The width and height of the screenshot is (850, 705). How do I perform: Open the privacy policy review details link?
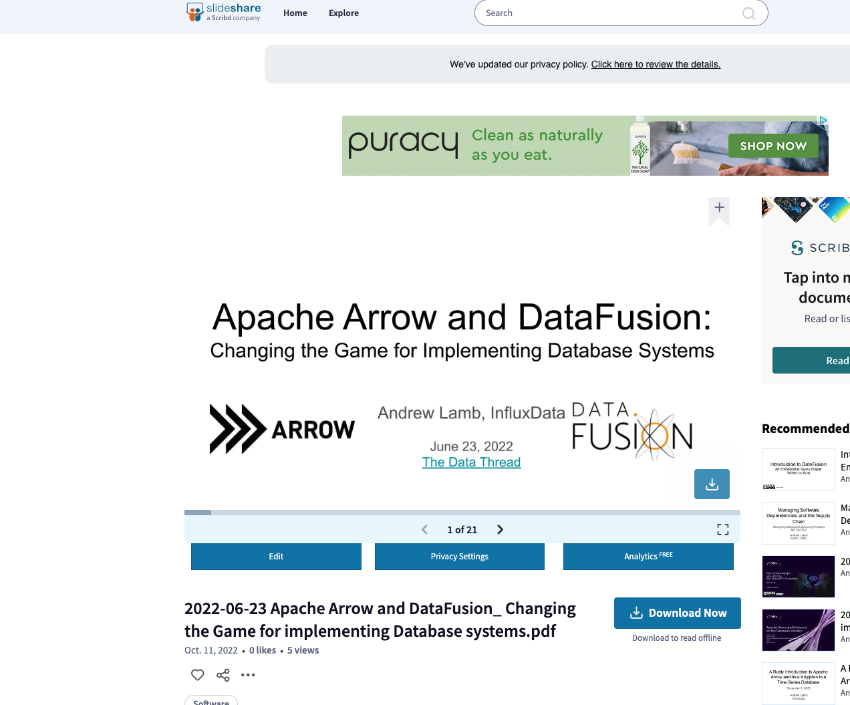[656, 64]
